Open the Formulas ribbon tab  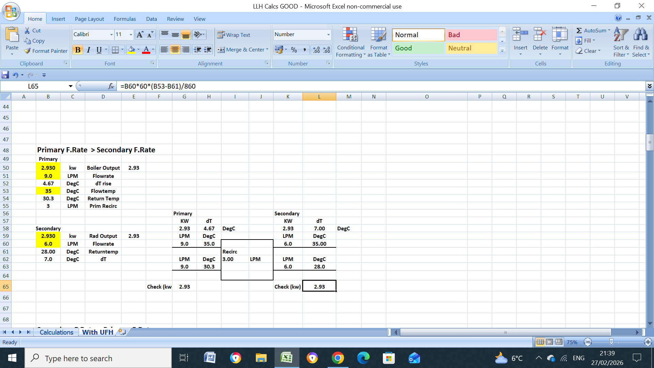click(x=125, y=19)
